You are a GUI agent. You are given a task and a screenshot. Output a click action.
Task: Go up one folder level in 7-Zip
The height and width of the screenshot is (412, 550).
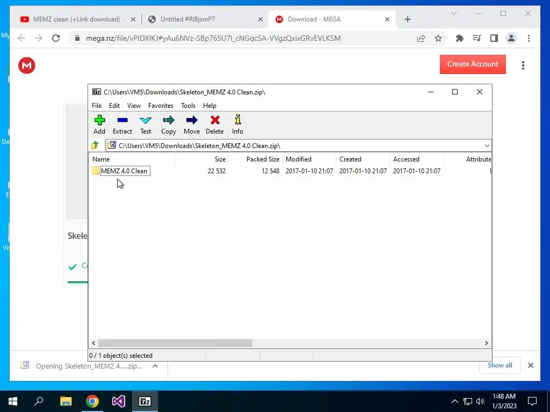tap(95, 145)
